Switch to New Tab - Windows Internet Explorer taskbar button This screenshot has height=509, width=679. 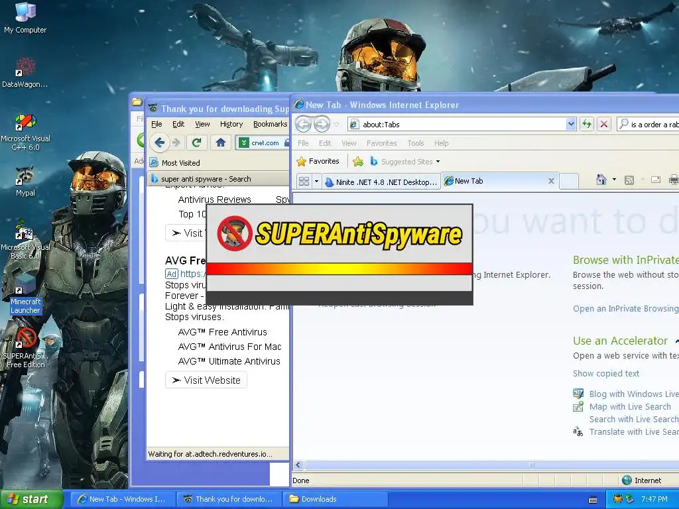coord(123,499)
